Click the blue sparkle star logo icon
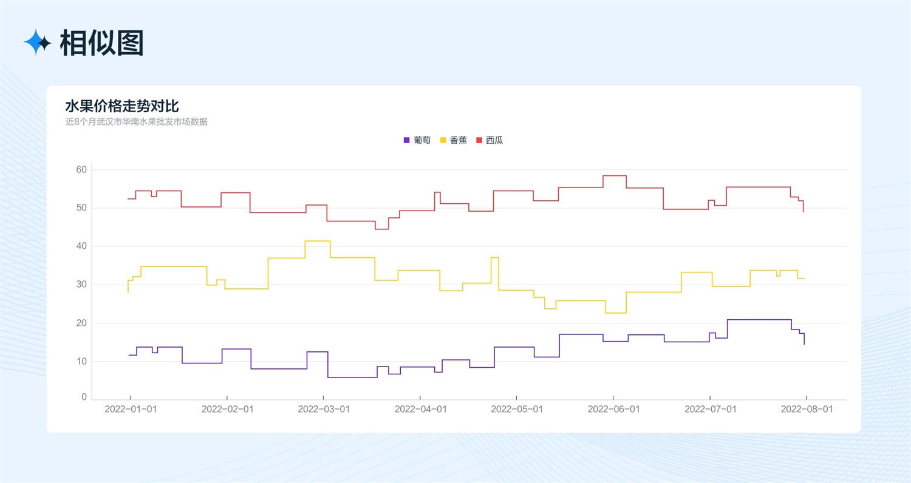 38,42
